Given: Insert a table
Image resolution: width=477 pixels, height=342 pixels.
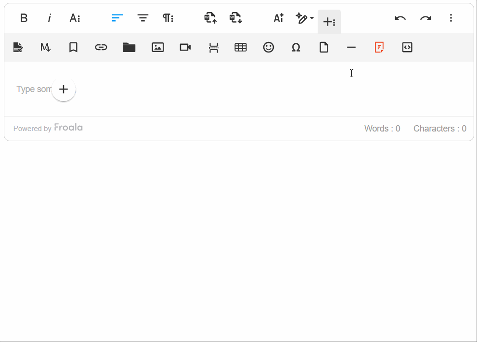Looking at the screenshot, I should (x=241, y=47).
